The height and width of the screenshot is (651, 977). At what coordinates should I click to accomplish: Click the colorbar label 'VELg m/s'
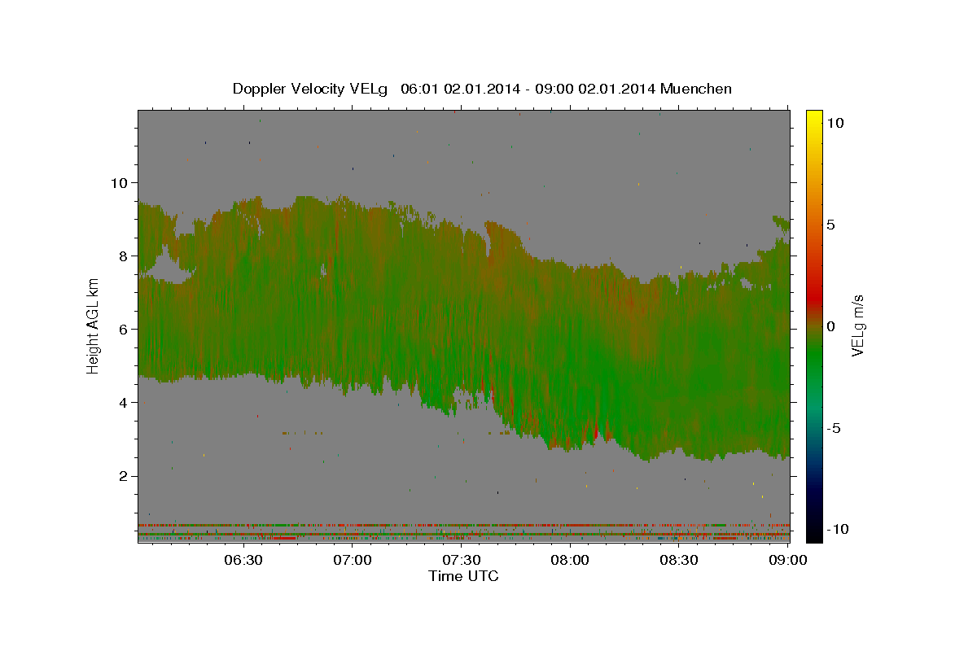coord(857,325)
